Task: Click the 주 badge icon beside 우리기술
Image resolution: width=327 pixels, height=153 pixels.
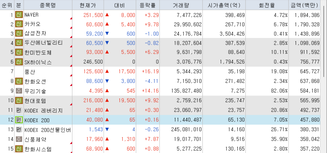Action: [x=19, y=91]
